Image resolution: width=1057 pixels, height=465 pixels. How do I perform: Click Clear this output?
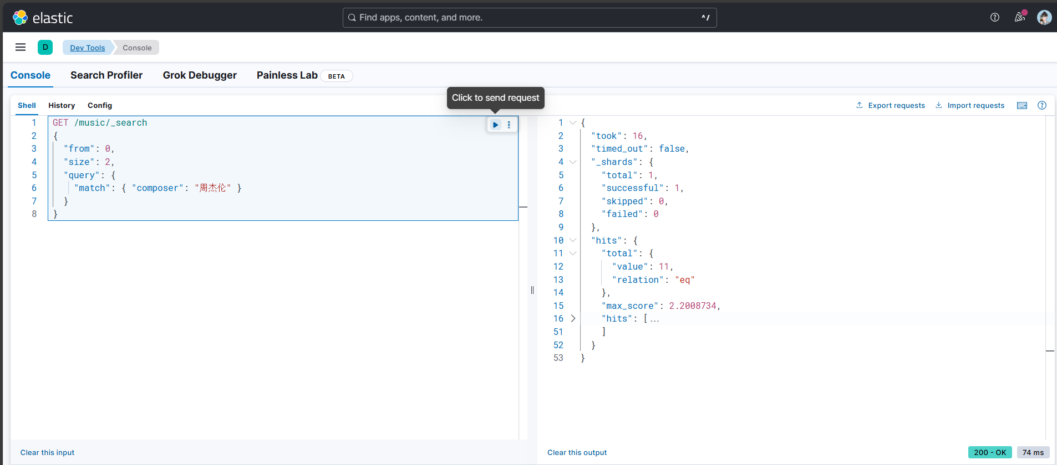pos(577,453)
